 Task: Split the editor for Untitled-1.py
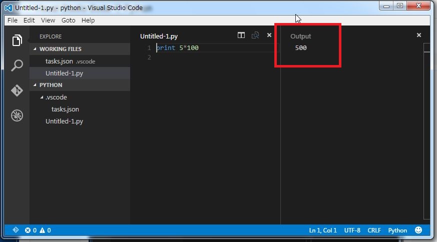point(241,35)
